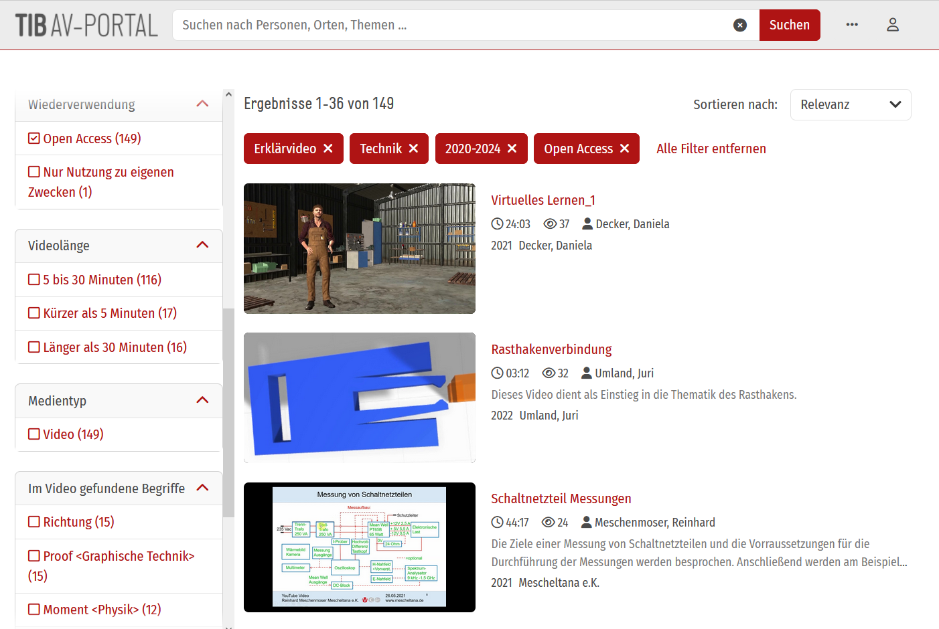Open the three-dots more options menu
Image resolution: width=939 pixels, height=629 pixels.
852,25
